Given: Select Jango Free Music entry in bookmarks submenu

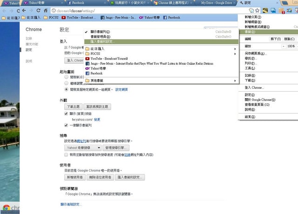Looking at the screenshot, I should (161, 63).
